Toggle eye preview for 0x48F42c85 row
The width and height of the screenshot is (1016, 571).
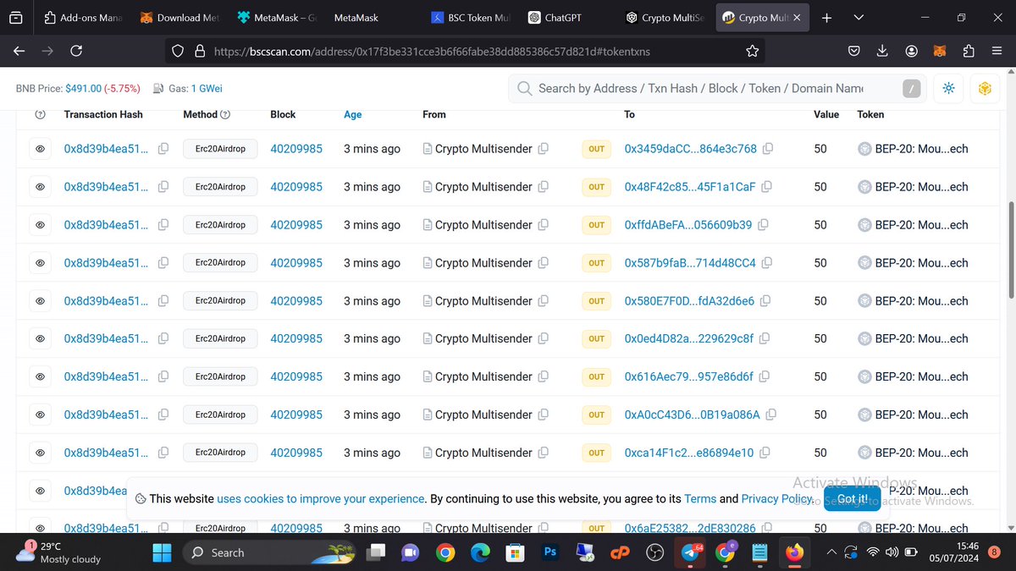40,187
